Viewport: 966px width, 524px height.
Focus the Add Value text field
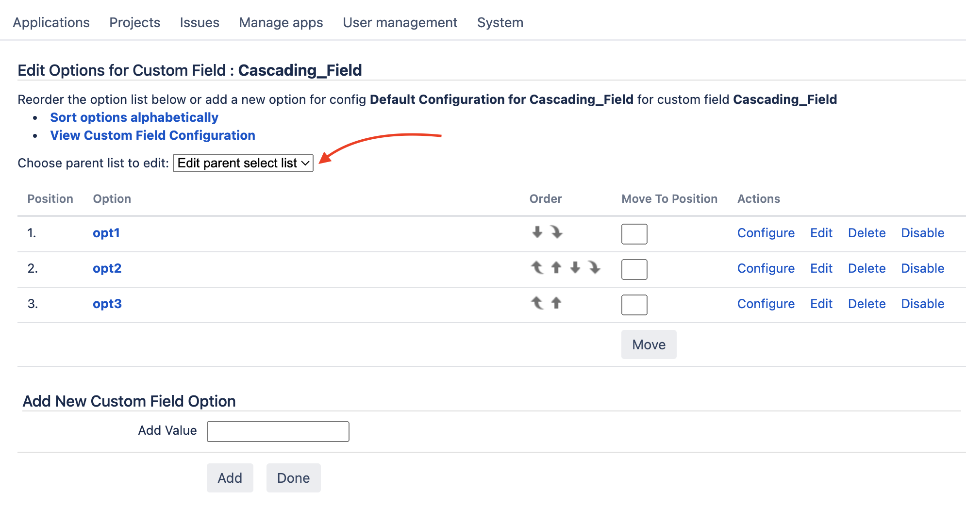[278, 431]
